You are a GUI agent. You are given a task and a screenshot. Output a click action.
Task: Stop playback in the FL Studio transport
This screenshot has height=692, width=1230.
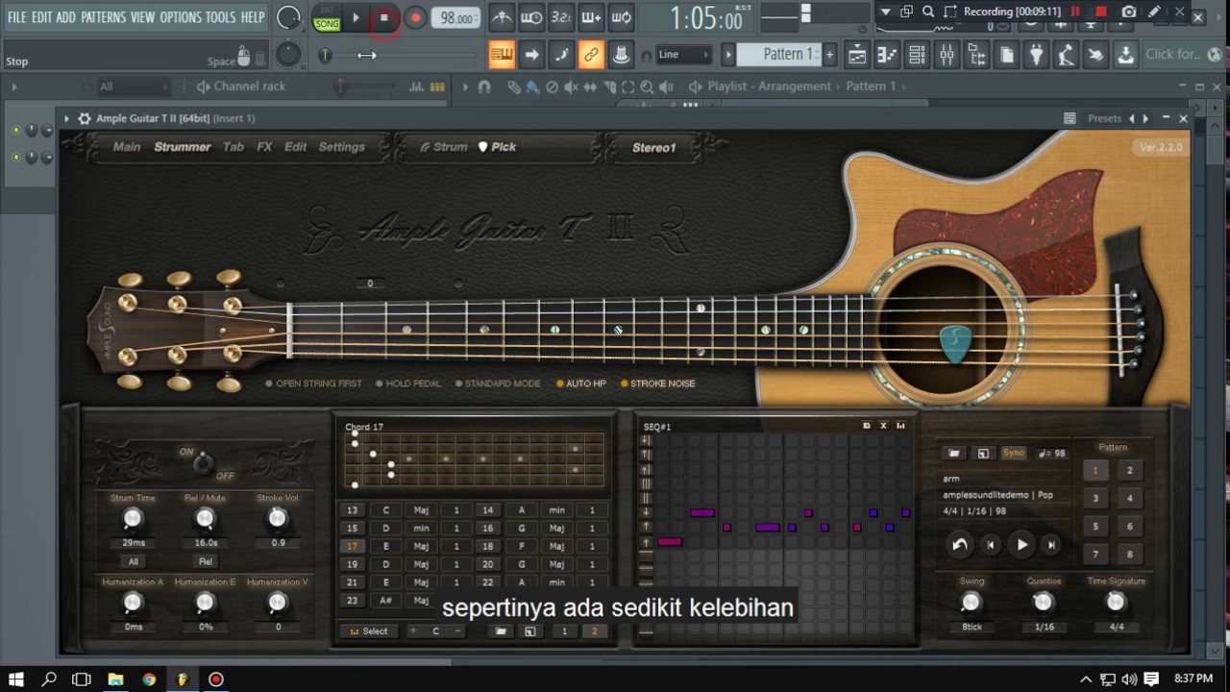click(383, 17)
